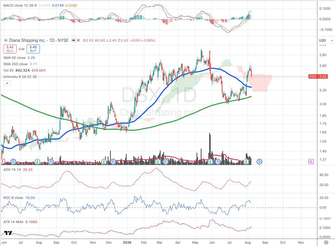Click the BUY 2.42 button
The height and width of the screenshot is (246, 335).
[33, 49]
